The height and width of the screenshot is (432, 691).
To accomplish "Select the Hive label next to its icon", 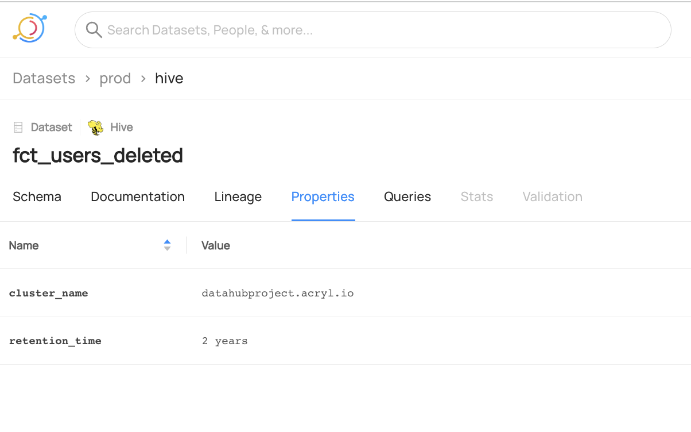I will [121, 127].
